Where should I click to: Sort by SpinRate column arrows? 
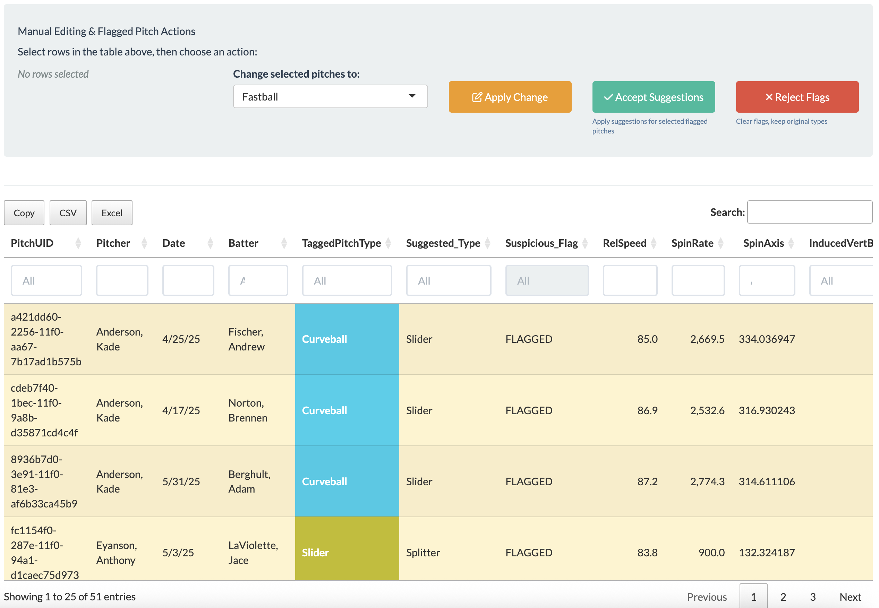point(720,243)
